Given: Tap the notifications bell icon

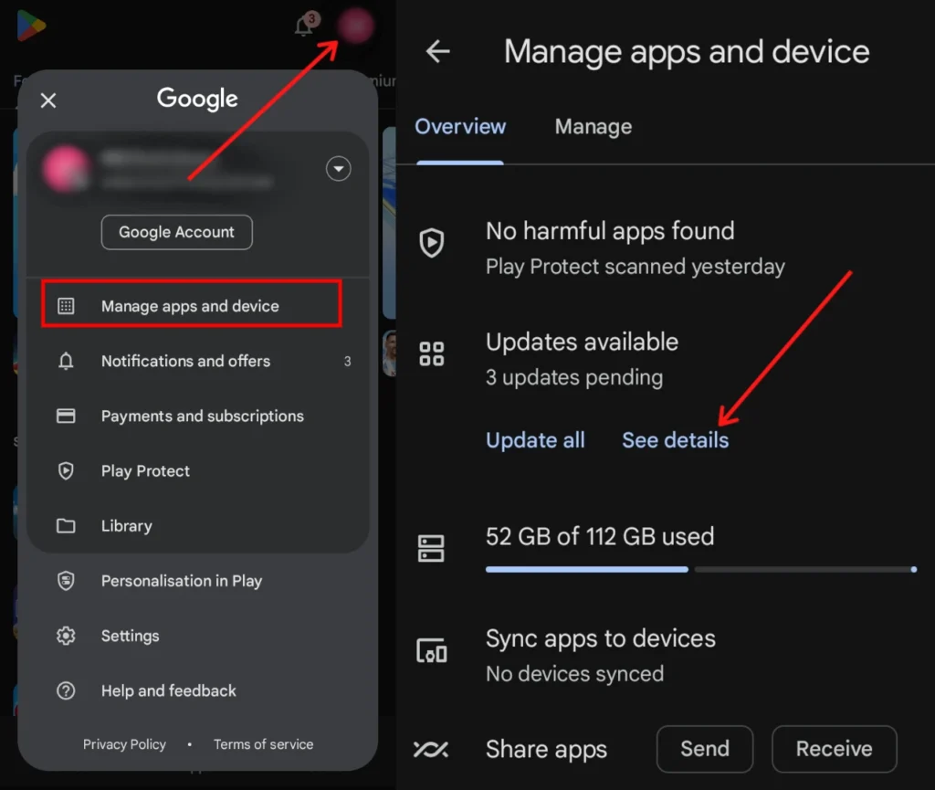Looking at the screenshot, I should click(x=304, y=26).
